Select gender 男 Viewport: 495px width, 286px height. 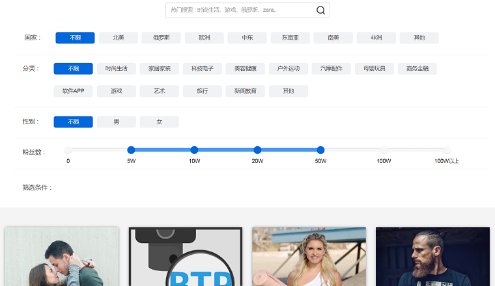(x=117, y=122)
